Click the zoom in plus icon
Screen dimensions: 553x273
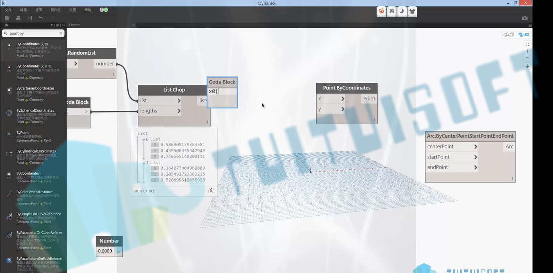[x=527, y=51]
